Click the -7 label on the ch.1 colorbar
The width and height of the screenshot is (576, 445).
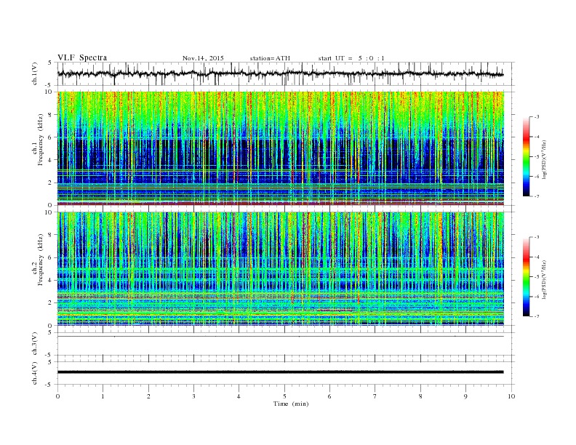pyautogui.click(x=536, y=196)
